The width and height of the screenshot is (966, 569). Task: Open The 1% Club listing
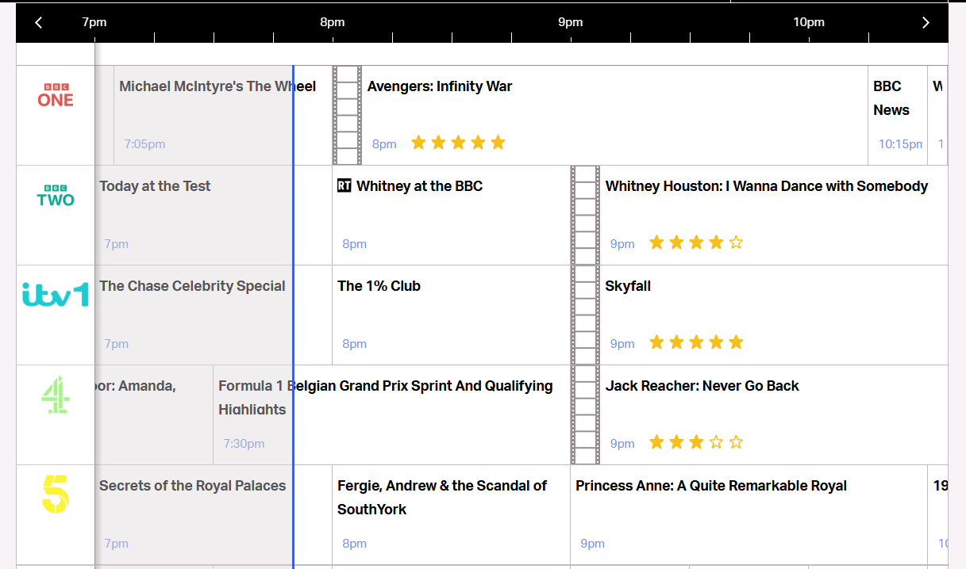click(x=379, y=286)
